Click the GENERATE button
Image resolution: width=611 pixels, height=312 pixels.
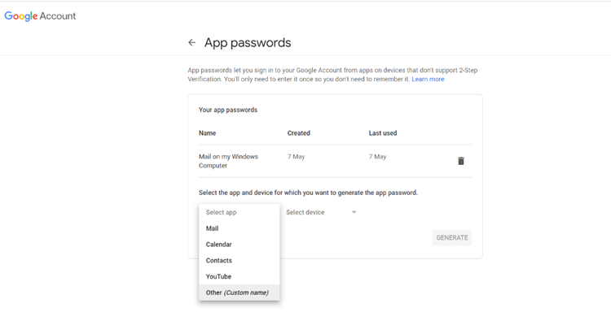pyautogui.click(x=452, y=237)
